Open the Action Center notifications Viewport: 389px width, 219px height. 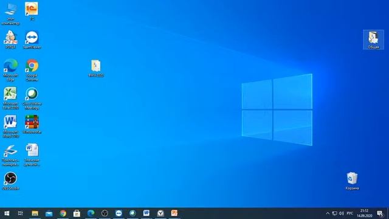point(380,214)
